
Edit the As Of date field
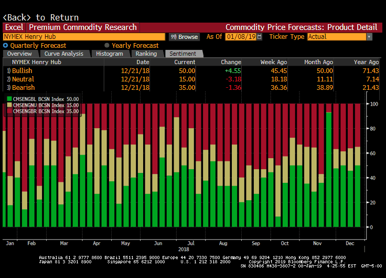pyautogui.click(x=241, y=37)
